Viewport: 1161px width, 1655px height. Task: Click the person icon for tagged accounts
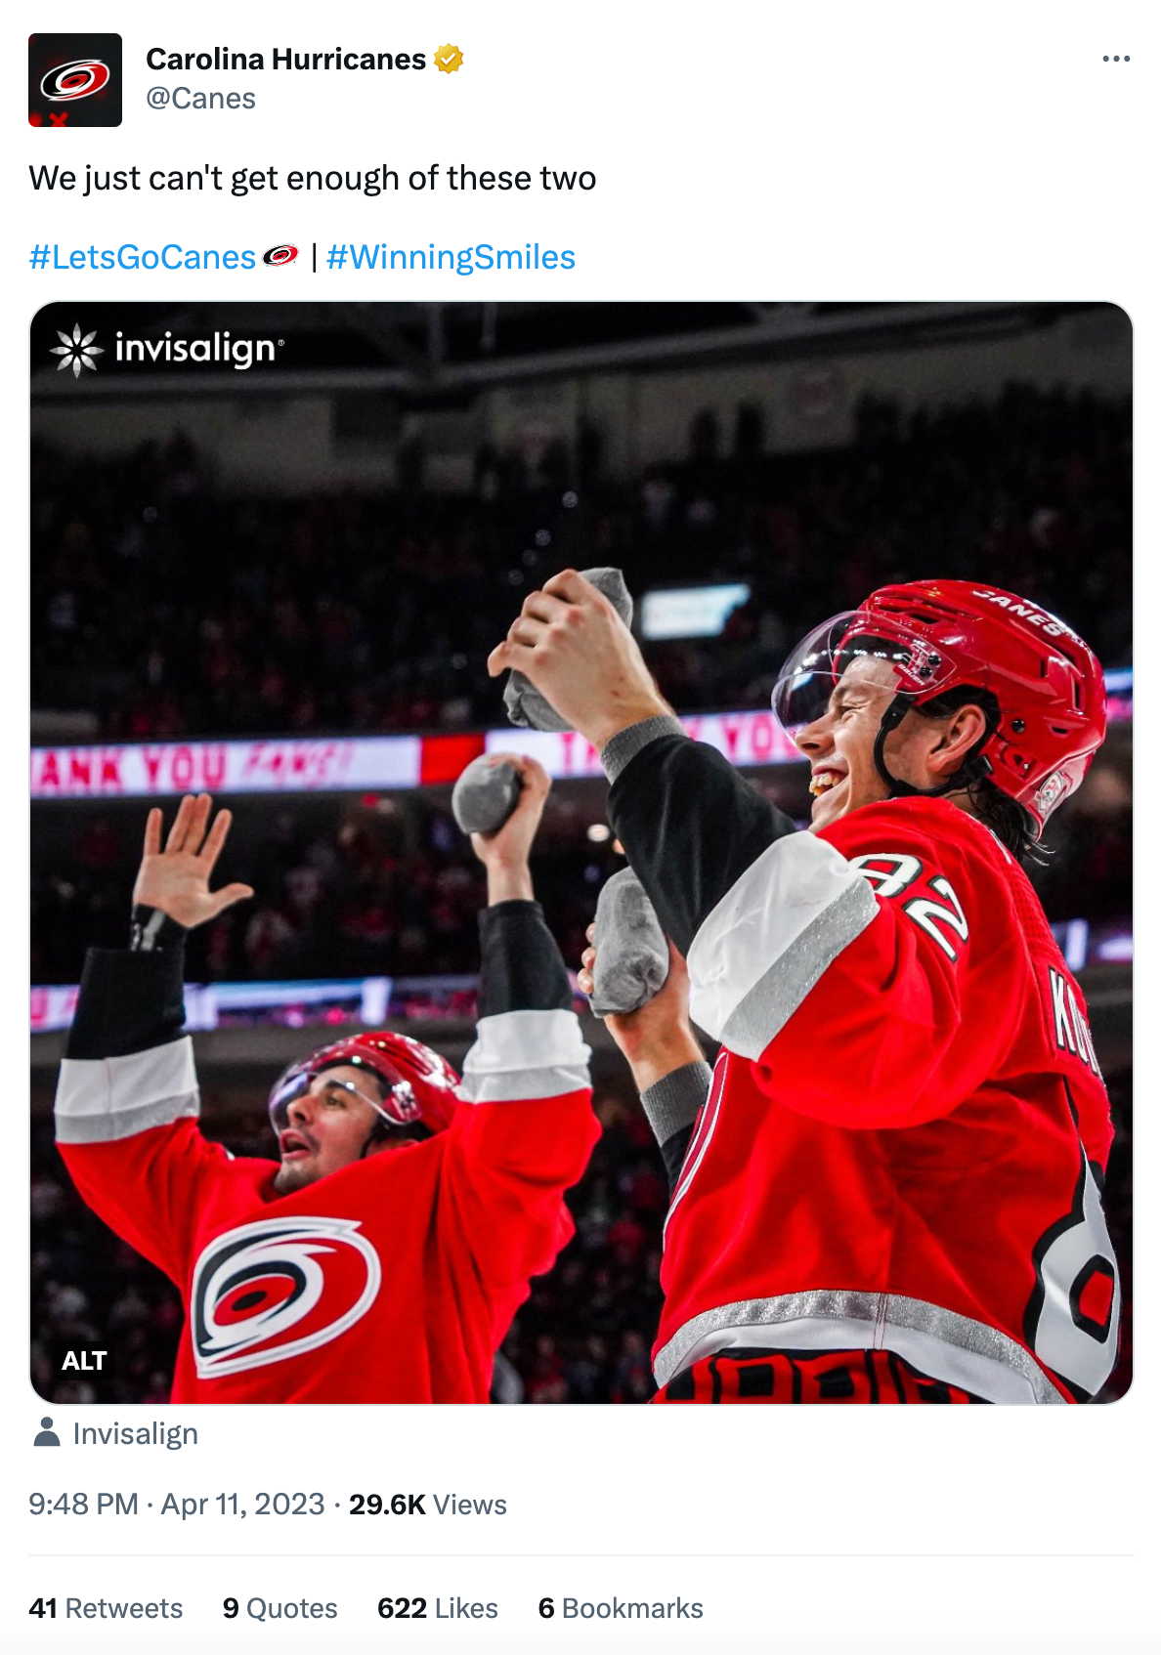click(x=46, y=1433)
